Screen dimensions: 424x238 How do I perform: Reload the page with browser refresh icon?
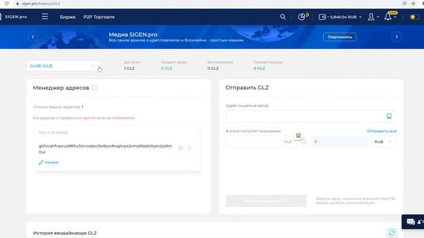7,3
